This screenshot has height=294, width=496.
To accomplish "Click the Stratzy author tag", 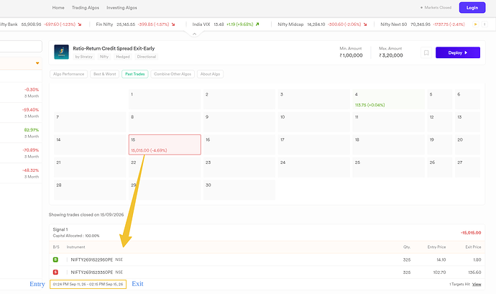I will click(84, 57).
